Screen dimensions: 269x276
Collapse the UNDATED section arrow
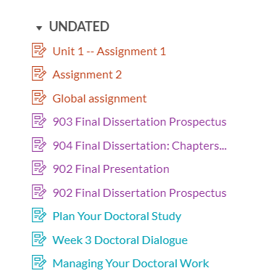[39, 28]
